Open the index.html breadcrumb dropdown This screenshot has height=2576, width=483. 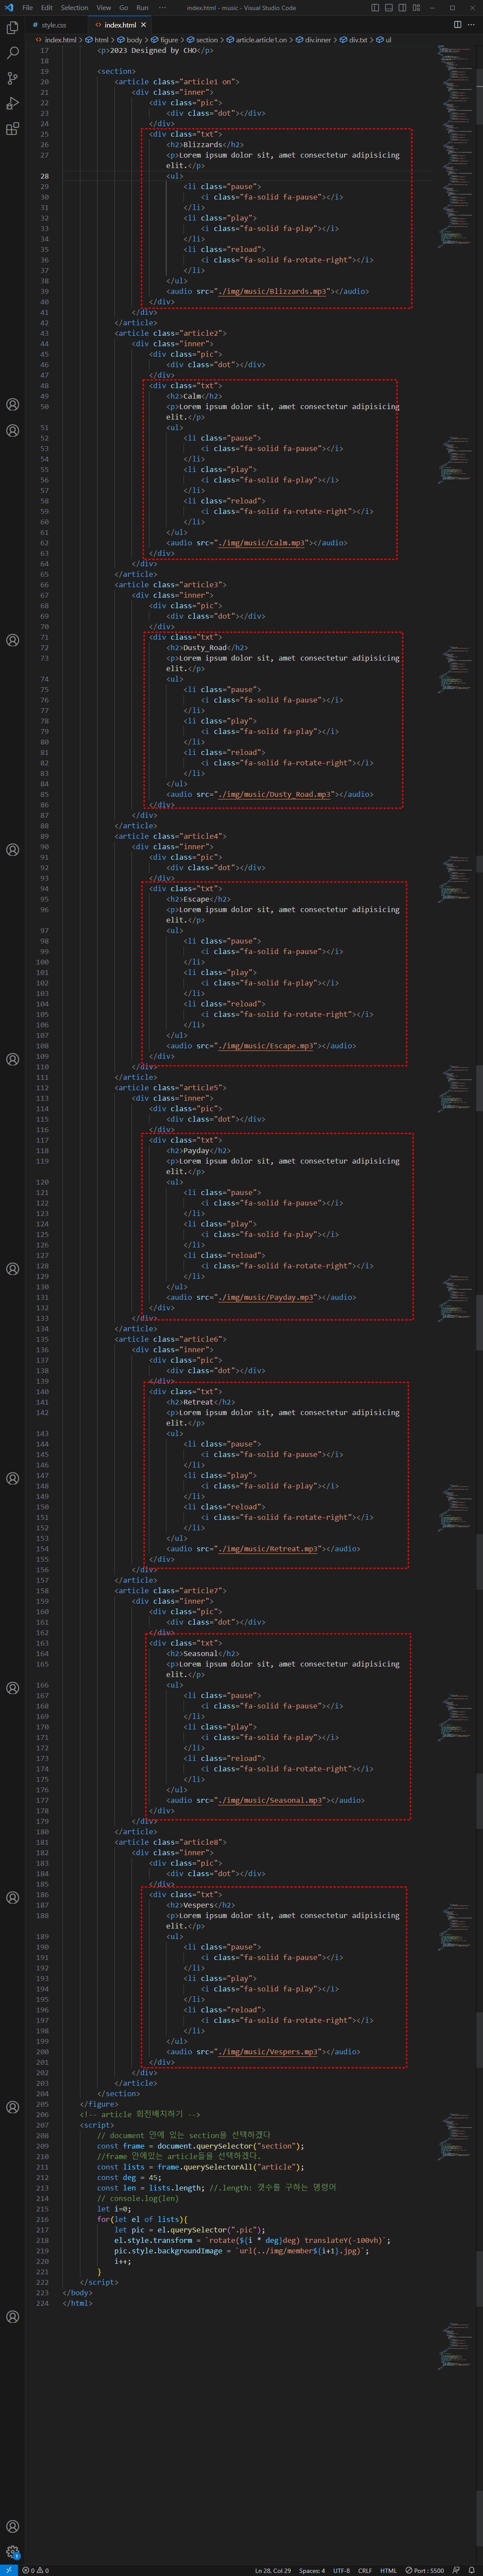(60, 40)
